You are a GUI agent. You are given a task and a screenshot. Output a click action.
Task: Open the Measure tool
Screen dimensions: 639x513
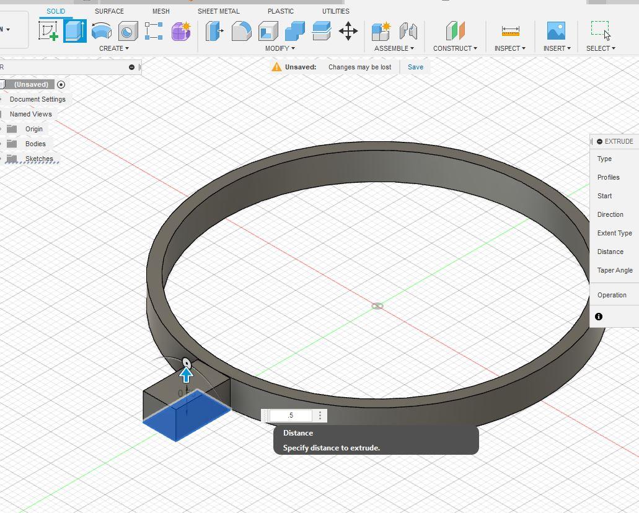pos(509,31)
